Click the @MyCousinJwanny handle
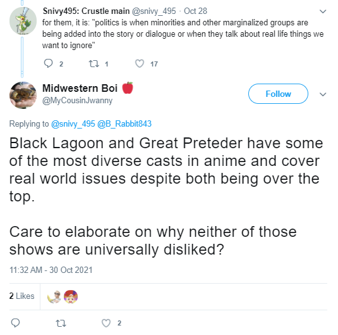338x335 pixels. point(77,101)
